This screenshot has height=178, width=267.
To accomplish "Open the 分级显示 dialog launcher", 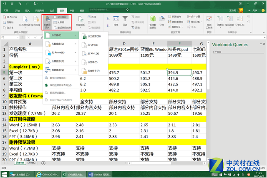I will click(x=251, y=33).
